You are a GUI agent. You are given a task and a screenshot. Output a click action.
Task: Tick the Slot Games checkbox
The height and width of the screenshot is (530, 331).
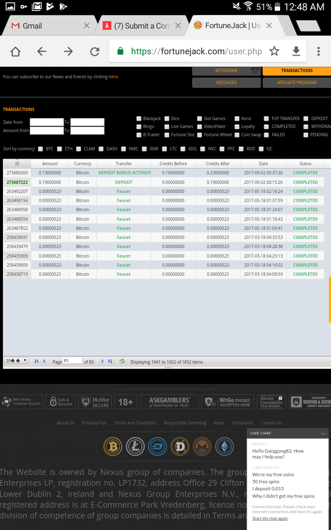199,118
